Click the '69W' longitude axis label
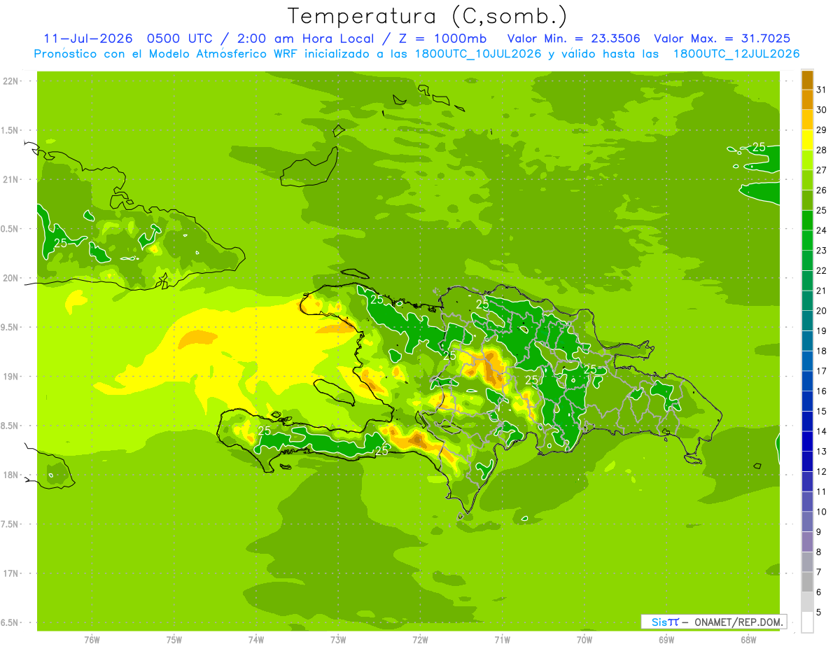Image resolution: width=840 pixels, height=649 pixels. [x=666, y=639]
